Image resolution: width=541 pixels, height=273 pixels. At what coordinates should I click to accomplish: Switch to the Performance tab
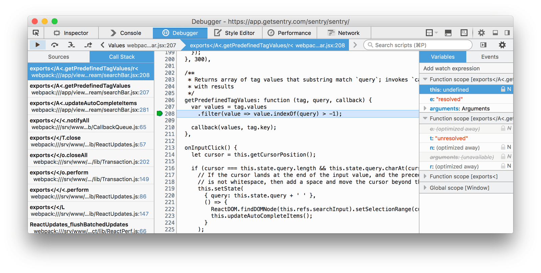pyautogui.click(x=289, y=33)
